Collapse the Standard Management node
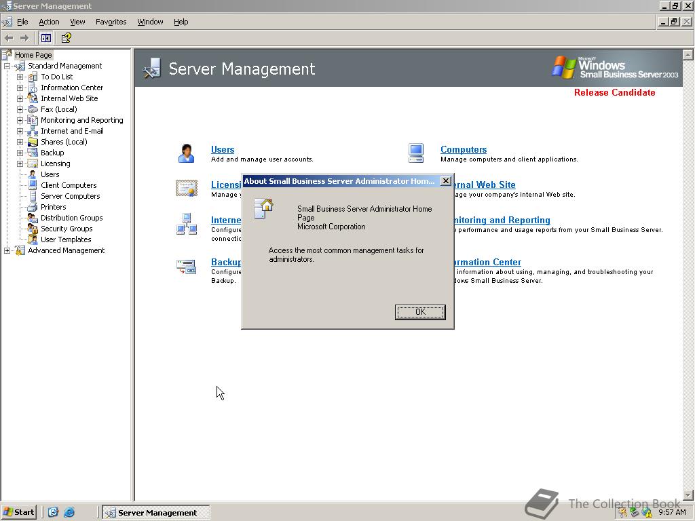Screen dimensions: 695x521 tap(7, 66)
